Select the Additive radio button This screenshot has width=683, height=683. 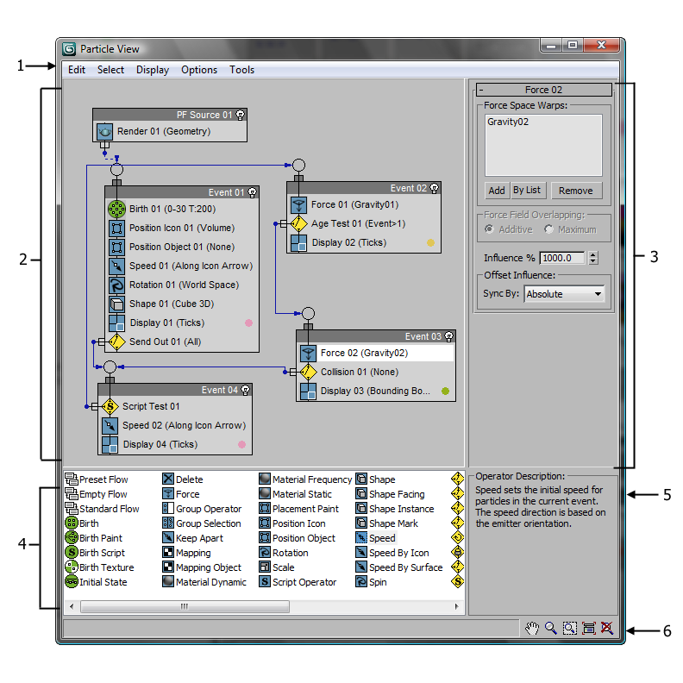pyautogui.click(x=490, y=229)
